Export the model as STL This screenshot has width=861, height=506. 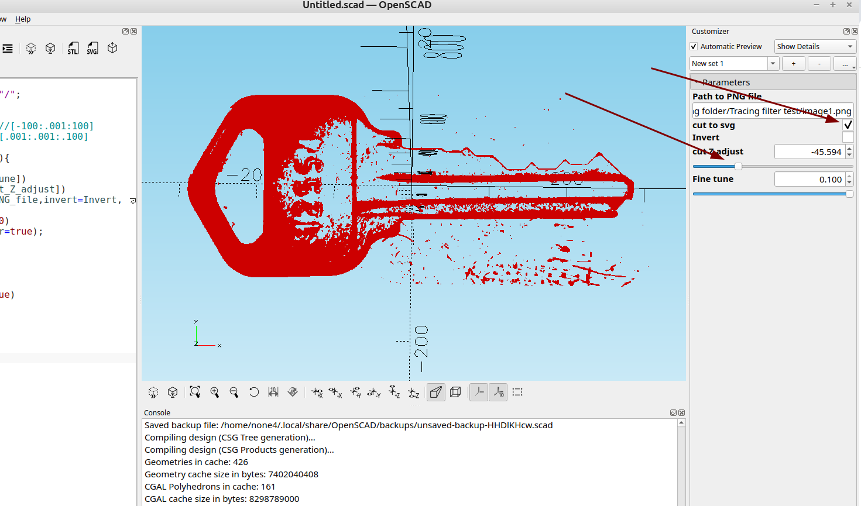point(73,49)
